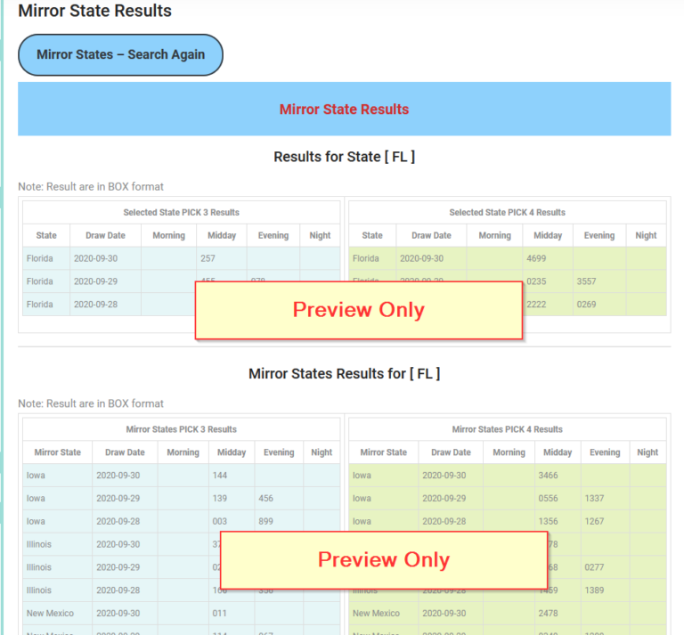The image size is (684, 635).
Task: Click the Mirror States – Search Again button
Action: point(120,55)
